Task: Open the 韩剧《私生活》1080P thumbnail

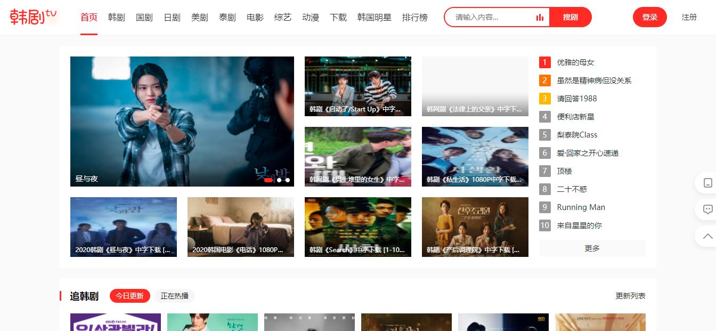Action: pyautogui.click(x=475, y=157)
